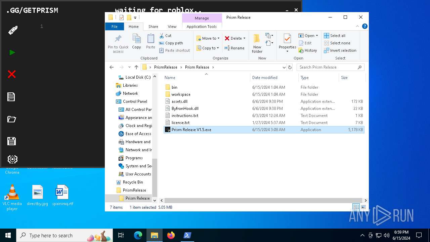This screenshot has height=242, width=430.
Task: Go back in Explorer navigation
Action: pos(112,67)
